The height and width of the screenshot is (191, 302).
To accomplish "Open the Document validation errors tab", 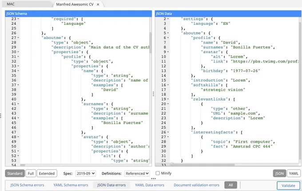I will pos(196,185).
